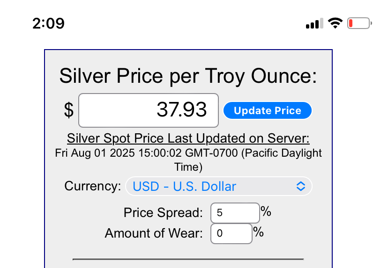
Task: Click the Update Price button
Action: point(267,111)
